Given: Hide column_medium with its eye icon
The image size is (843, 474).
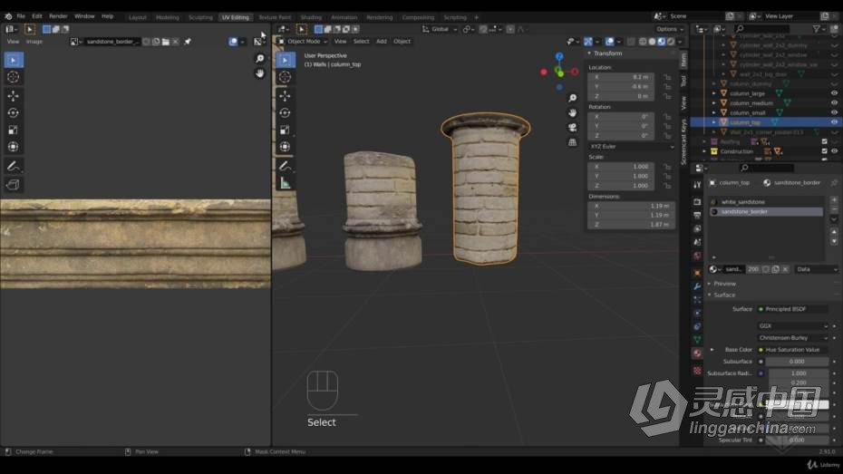Looking at the screenshot, I should coord(835,102).
